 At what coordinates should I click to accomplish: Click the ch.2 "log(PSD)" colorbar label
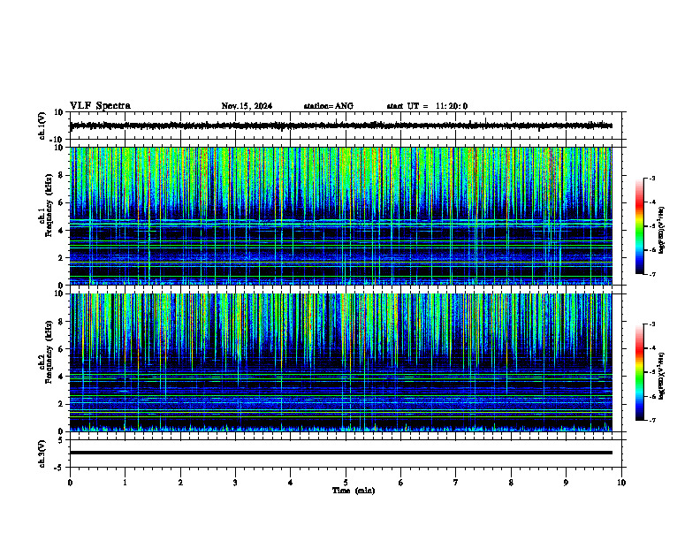pos(661,376)
